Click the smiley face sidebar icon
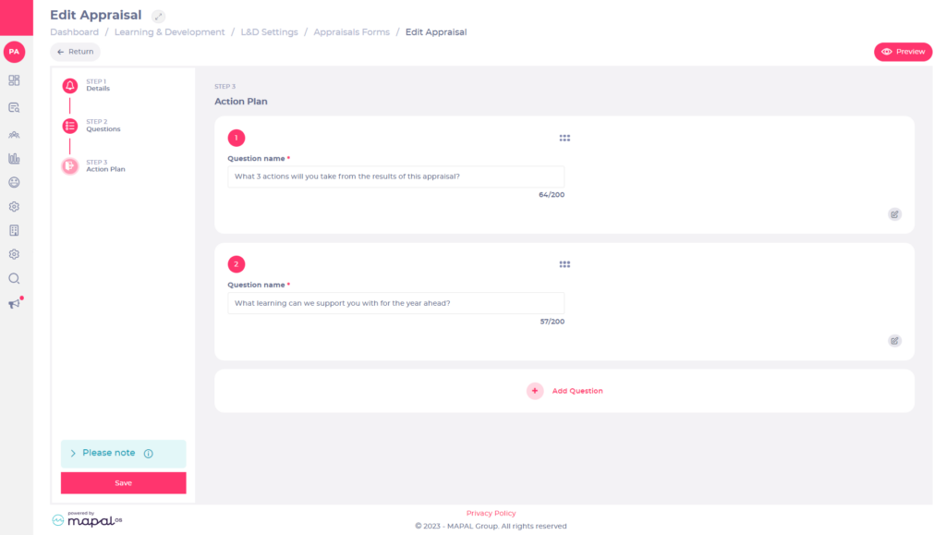946x535 pixels. tap(14, 182)
